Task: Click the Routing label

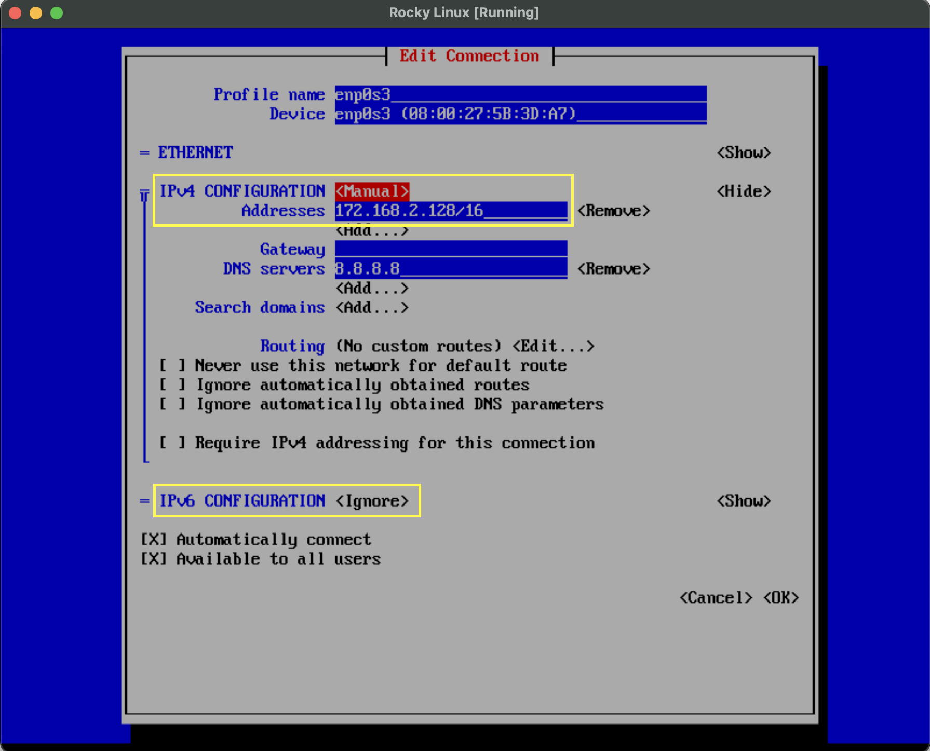Action: click(292, 346)
